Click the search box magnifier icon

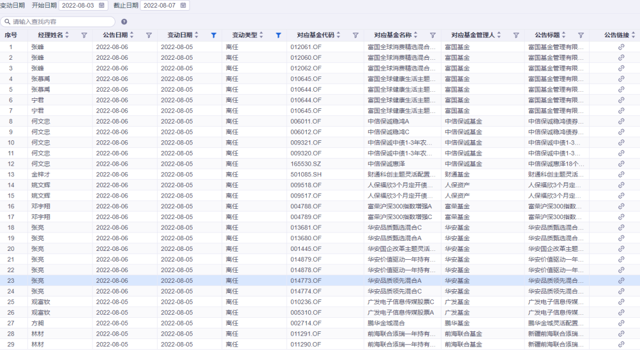click(7, 22)
